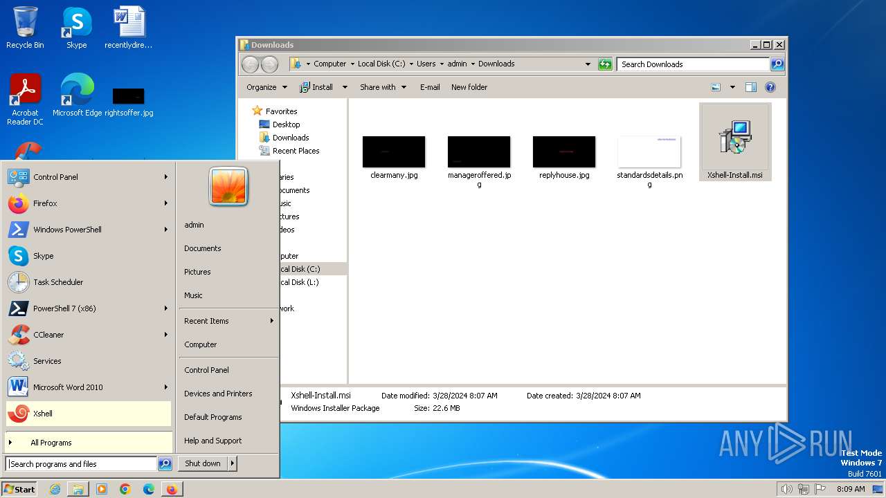Screen dimensions: 886x498
Task: Expand the Microsoft Word 2010 jump list arrow
Action: (166, 387)
